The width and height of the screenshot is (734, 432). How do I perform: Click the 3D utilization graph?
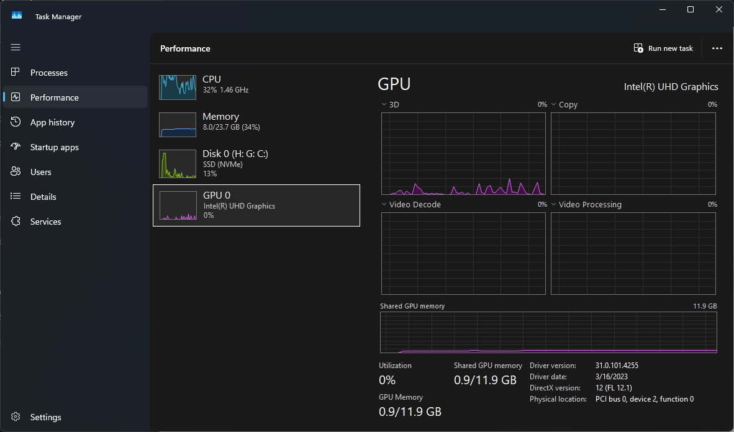tap(463, 153)
